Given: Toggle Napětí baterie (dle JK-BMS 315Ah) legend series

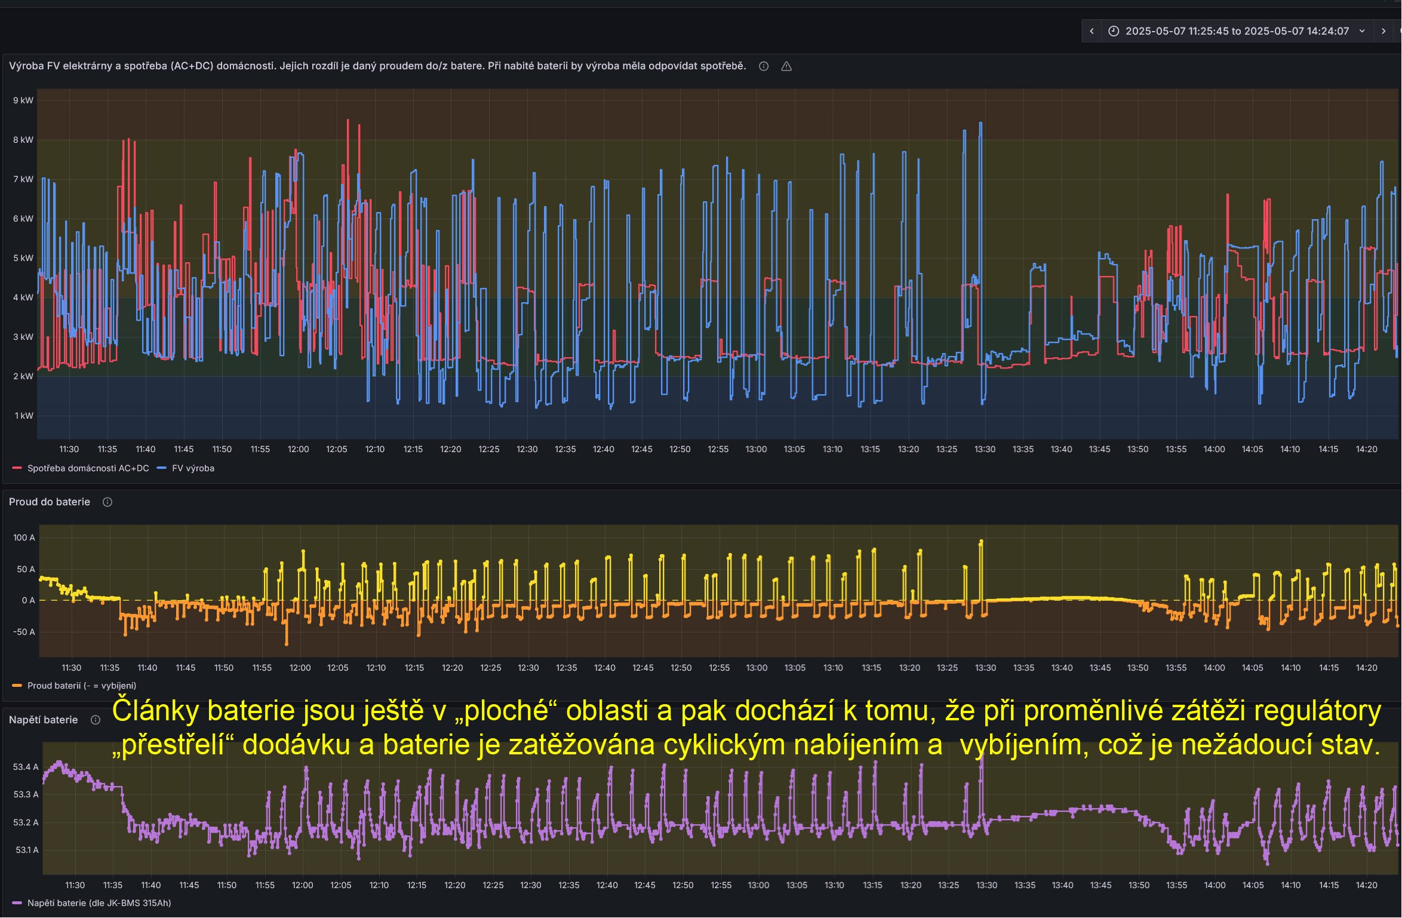Looking at the screenshot, I should [99, 904].
